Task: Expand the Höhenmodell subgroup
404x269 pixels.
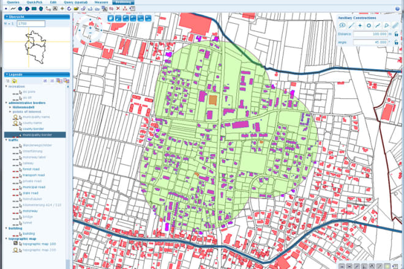Action: tap(10, 107)
